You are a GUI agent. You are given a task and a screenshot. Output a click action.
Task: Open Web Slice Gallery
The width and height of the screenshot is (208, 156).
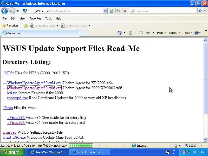pos(75,25)
